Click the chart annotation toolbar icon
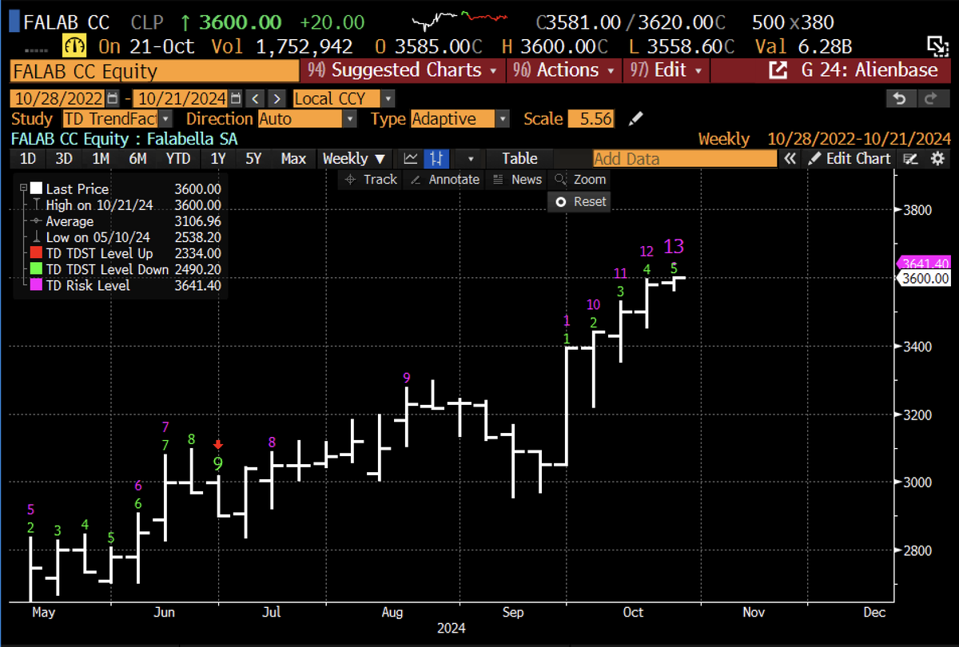 point(910,158)
